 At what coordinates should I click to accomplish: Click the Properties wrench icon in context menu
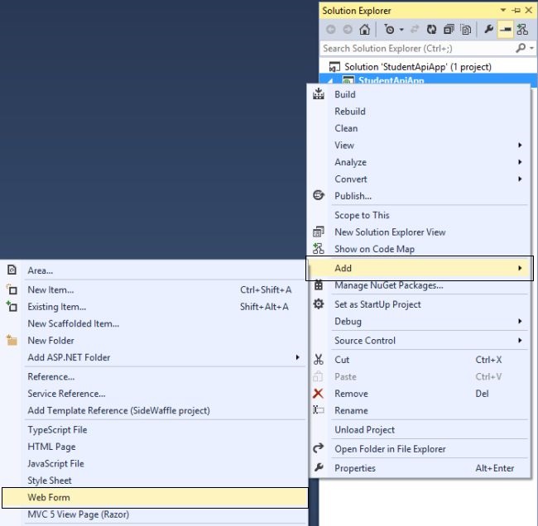point(319,467)
